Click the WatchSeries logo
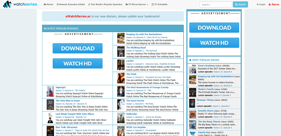 [x=20, y=4]
